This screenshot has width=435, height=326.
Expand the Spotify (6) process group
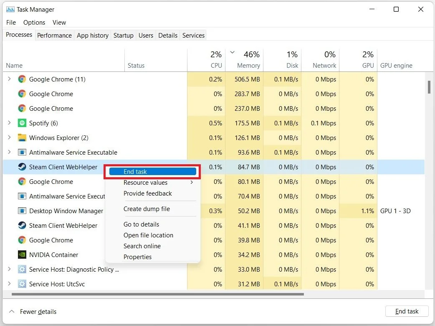point(10,123)
